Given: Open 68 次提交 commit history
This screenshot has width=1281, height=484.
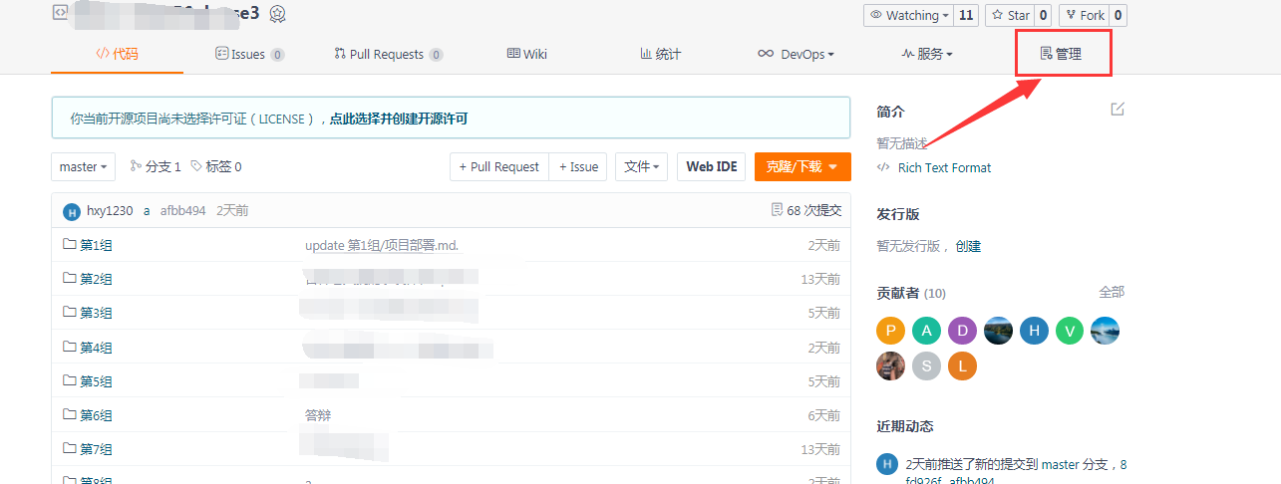Looking at the screenshot, I should click(x=806, y=210).
